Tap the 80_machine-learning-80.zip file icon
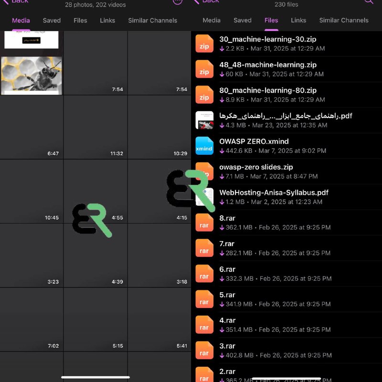This screenshot has width=382, height=382. click(x=204, y=95)
